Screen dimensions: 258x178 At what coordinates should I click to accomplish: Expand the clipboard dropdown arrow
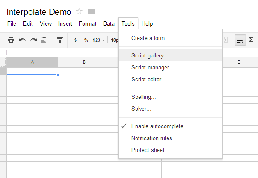click(52, 40)
